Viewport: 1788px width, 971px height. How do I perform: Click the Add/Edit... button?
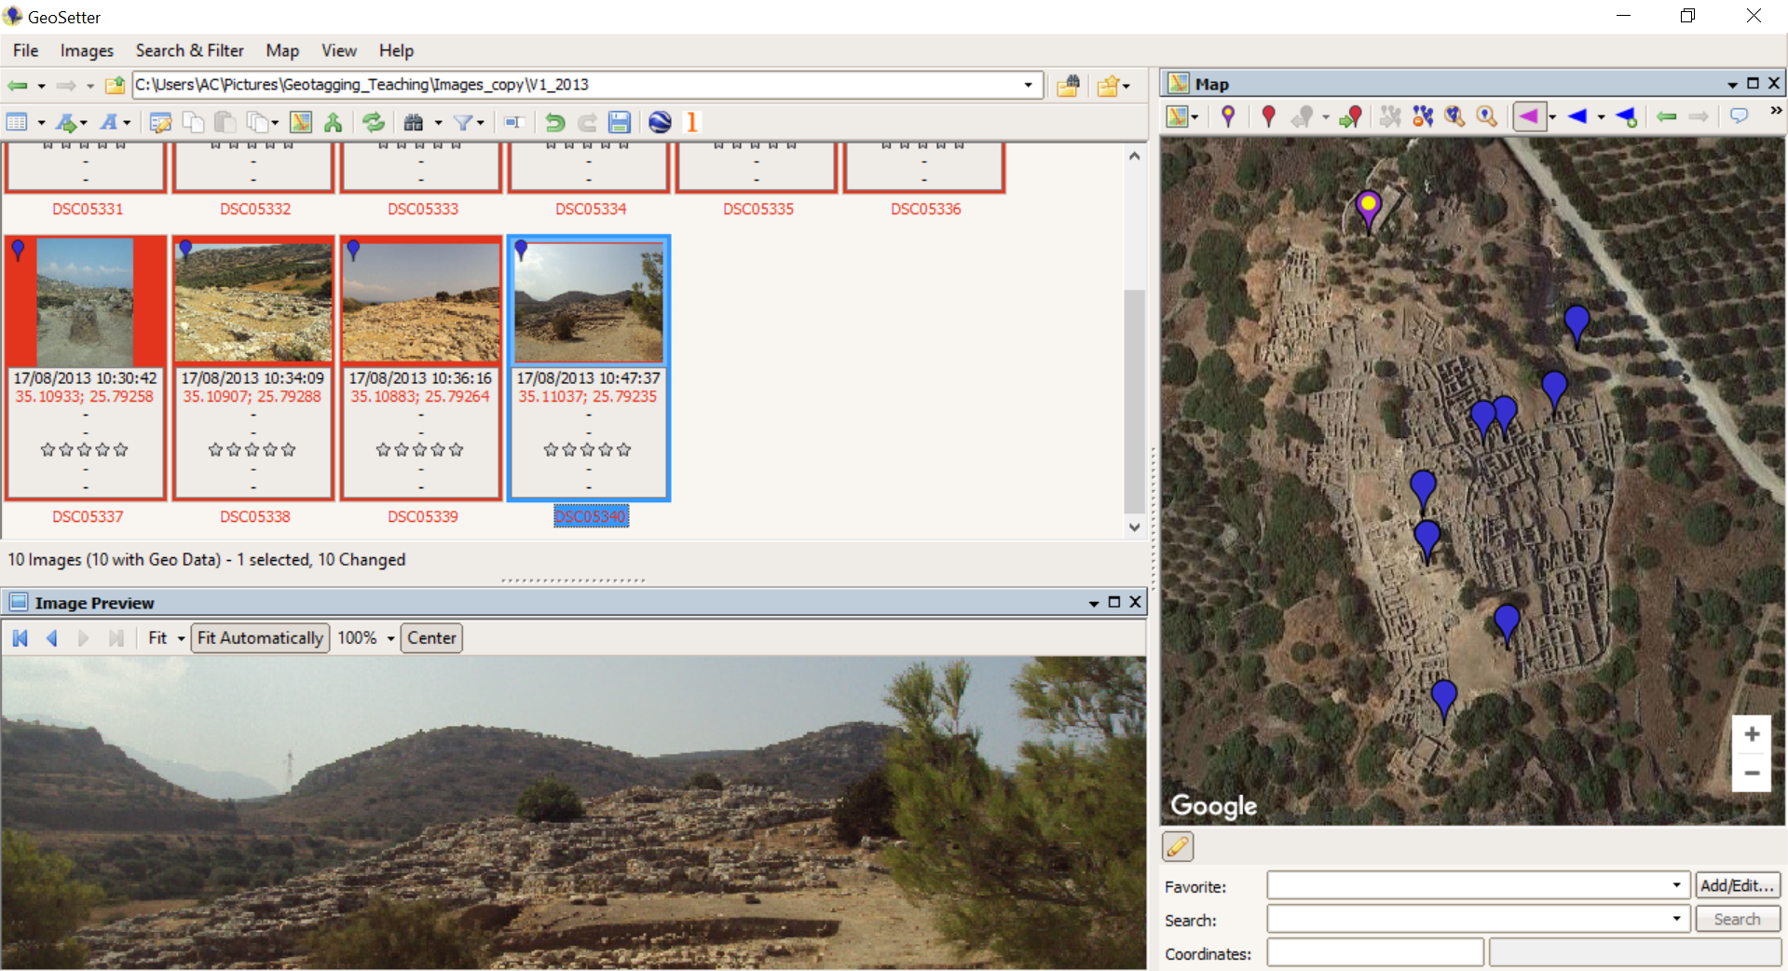pos(1737,885)
